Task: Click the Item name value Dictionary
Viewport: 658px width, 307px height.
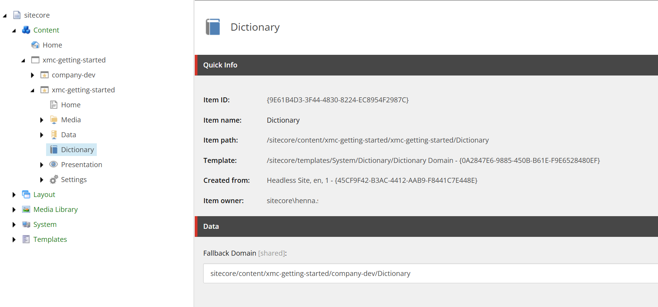Action: (x=283, y=120)
